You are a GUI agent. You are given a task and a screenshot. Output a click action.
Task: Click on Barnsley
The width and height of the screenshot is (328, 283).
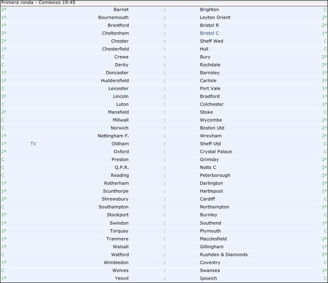coord(210,72)
